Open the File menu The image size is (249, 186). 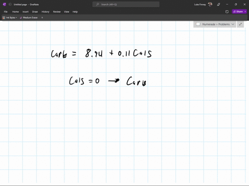[6, 12]
